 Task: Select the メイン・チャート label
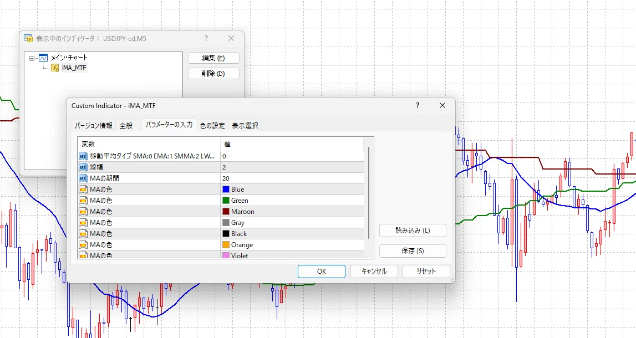[69, 58]
